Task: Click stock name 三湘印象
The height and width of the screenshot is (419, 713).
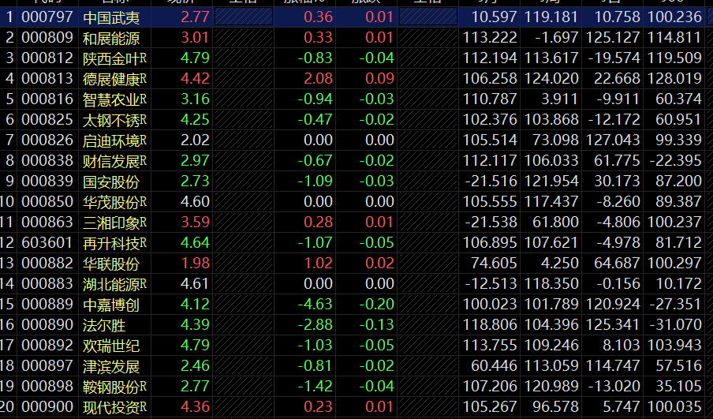Action: click(111, 223)
